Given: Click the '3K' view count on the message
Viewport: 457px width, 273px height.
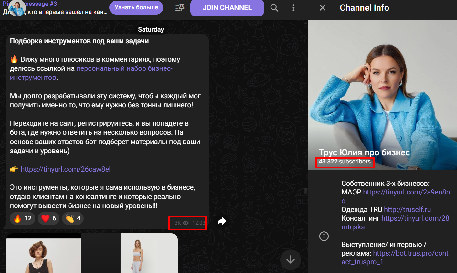Looking at the screenshot, I should [x=178, y=223].
